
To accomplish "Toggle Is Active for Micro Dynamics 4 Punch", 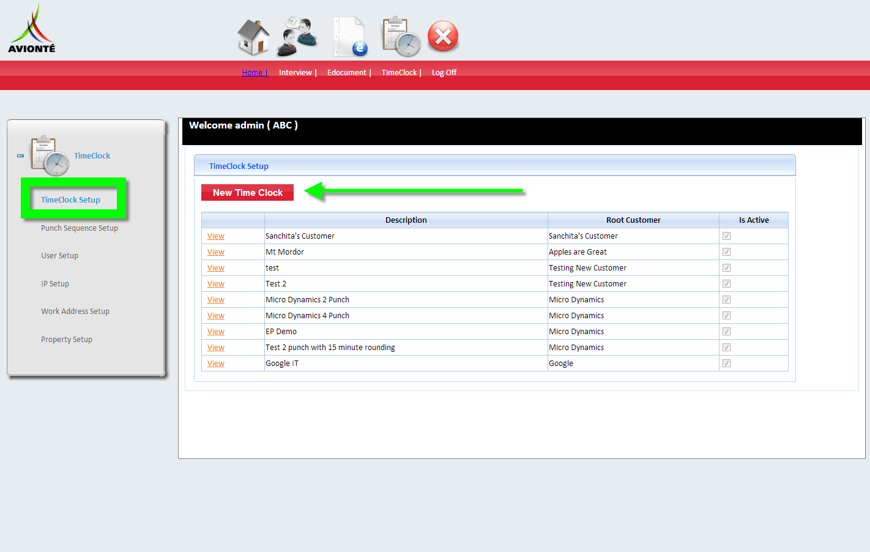I will (726, 316).
